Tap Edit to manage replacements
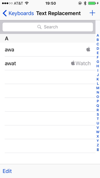Screen dimensions: 100x178 pyautogui.click(x=7, y=171)
